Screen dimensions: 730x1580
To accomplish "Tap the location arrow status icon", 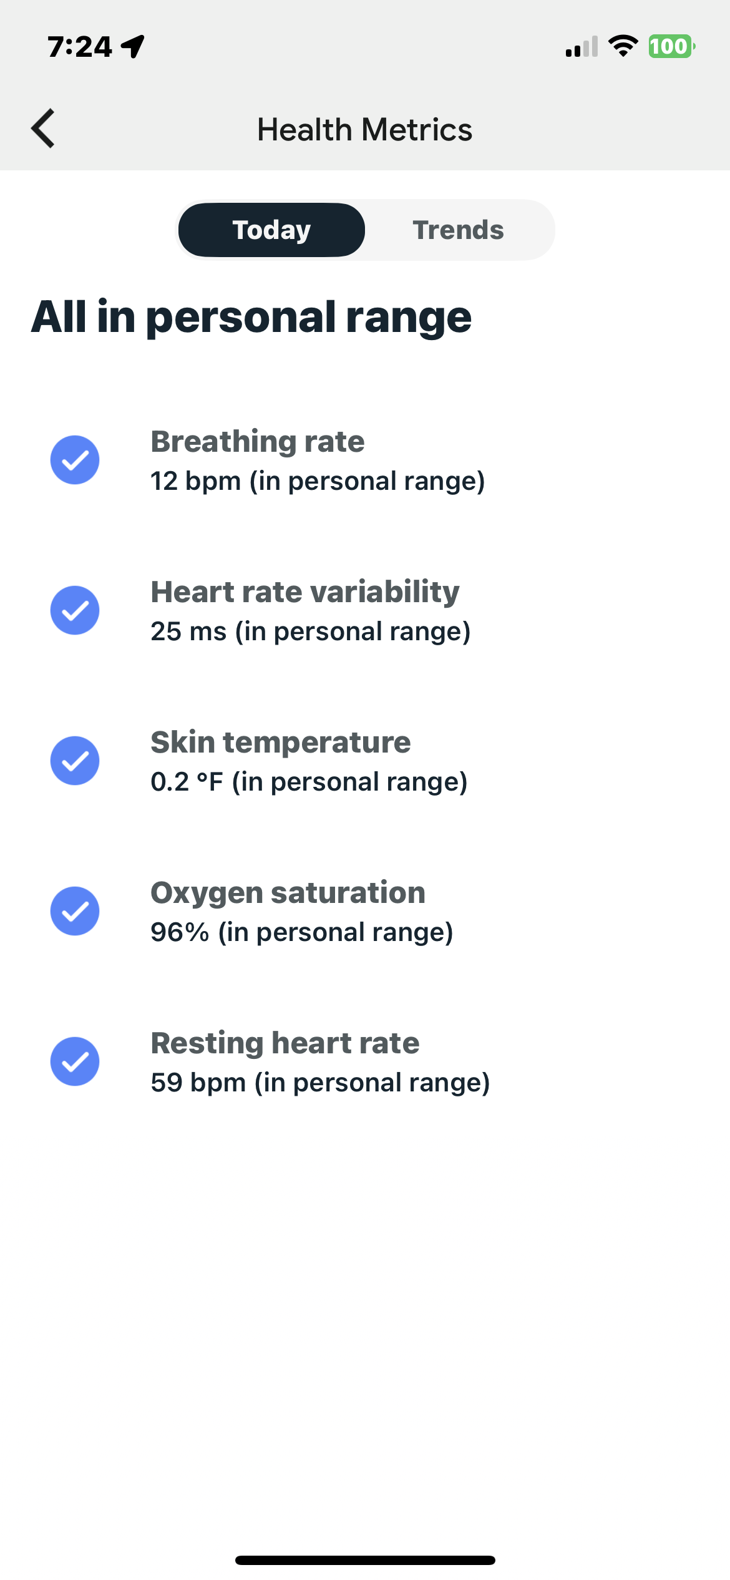I will tap(133, 46).
